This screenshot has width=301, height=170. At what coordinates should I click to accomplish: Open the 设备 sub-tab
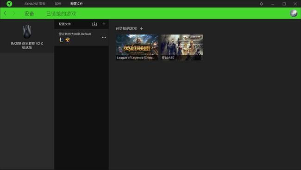[x=29, y=13]
